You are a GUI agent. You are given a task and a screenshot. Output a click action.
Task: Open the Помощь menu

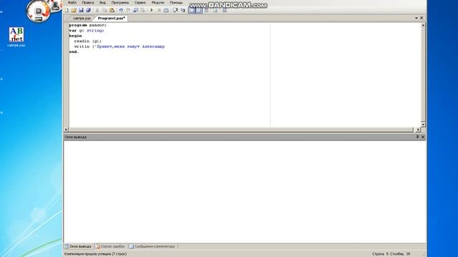(176, 3)
